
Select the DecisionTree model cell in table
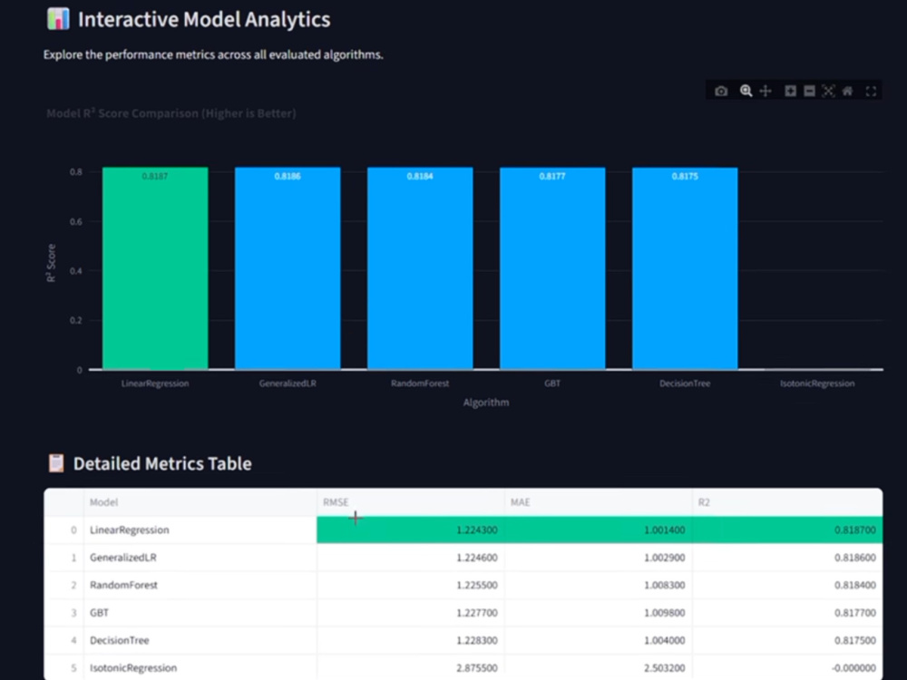pos(200,640)
